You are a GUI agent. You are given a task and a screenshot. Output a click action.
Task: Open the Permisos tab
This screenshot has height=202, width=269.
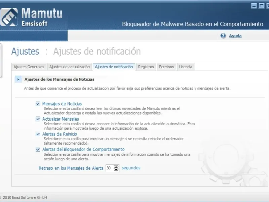166,67
